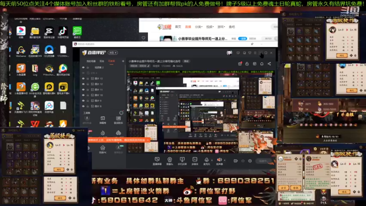Screen dimensions: 366x206
Task: Open 首页 on the Douyu website
Action: (178, 27)
